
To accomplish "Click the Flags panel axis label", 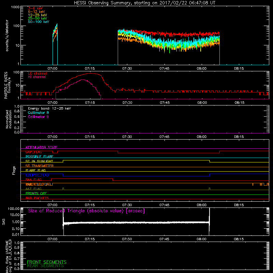I will click(x=14, y=170).
